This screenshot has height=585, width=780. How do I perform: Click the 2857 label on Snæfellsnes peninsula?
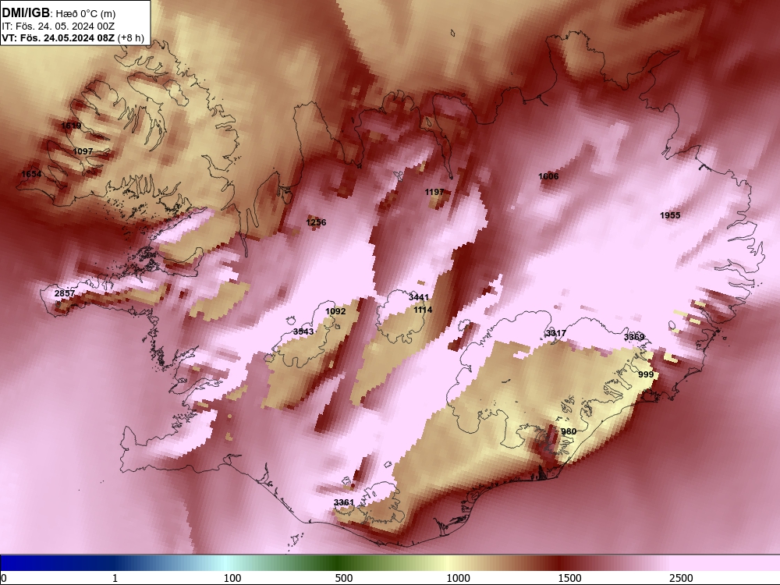coord(65,293)
